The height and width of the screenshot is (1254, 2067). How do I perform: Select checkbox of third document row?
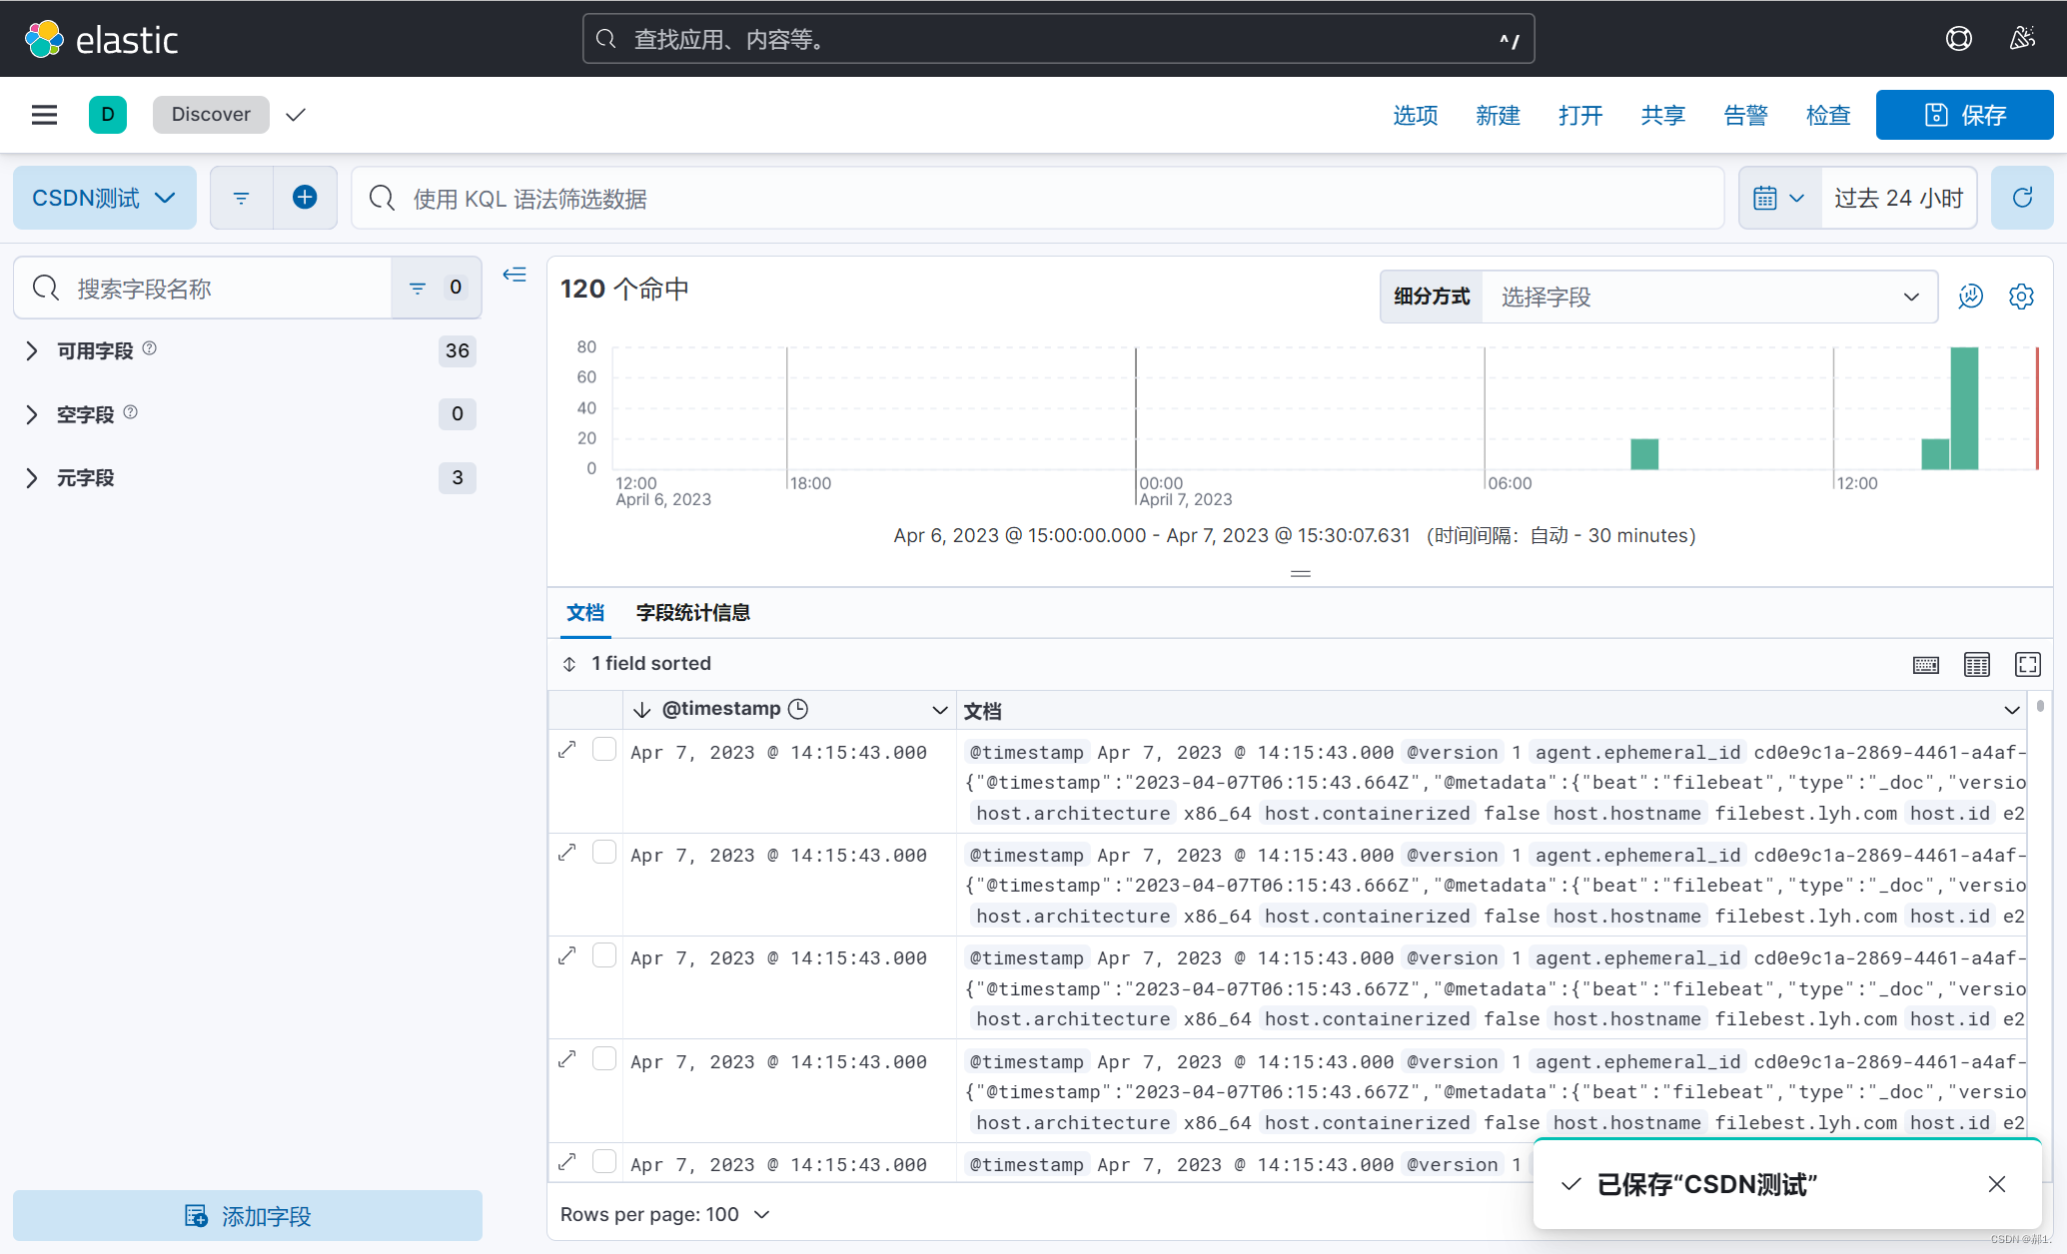click(x=604, y=955)
